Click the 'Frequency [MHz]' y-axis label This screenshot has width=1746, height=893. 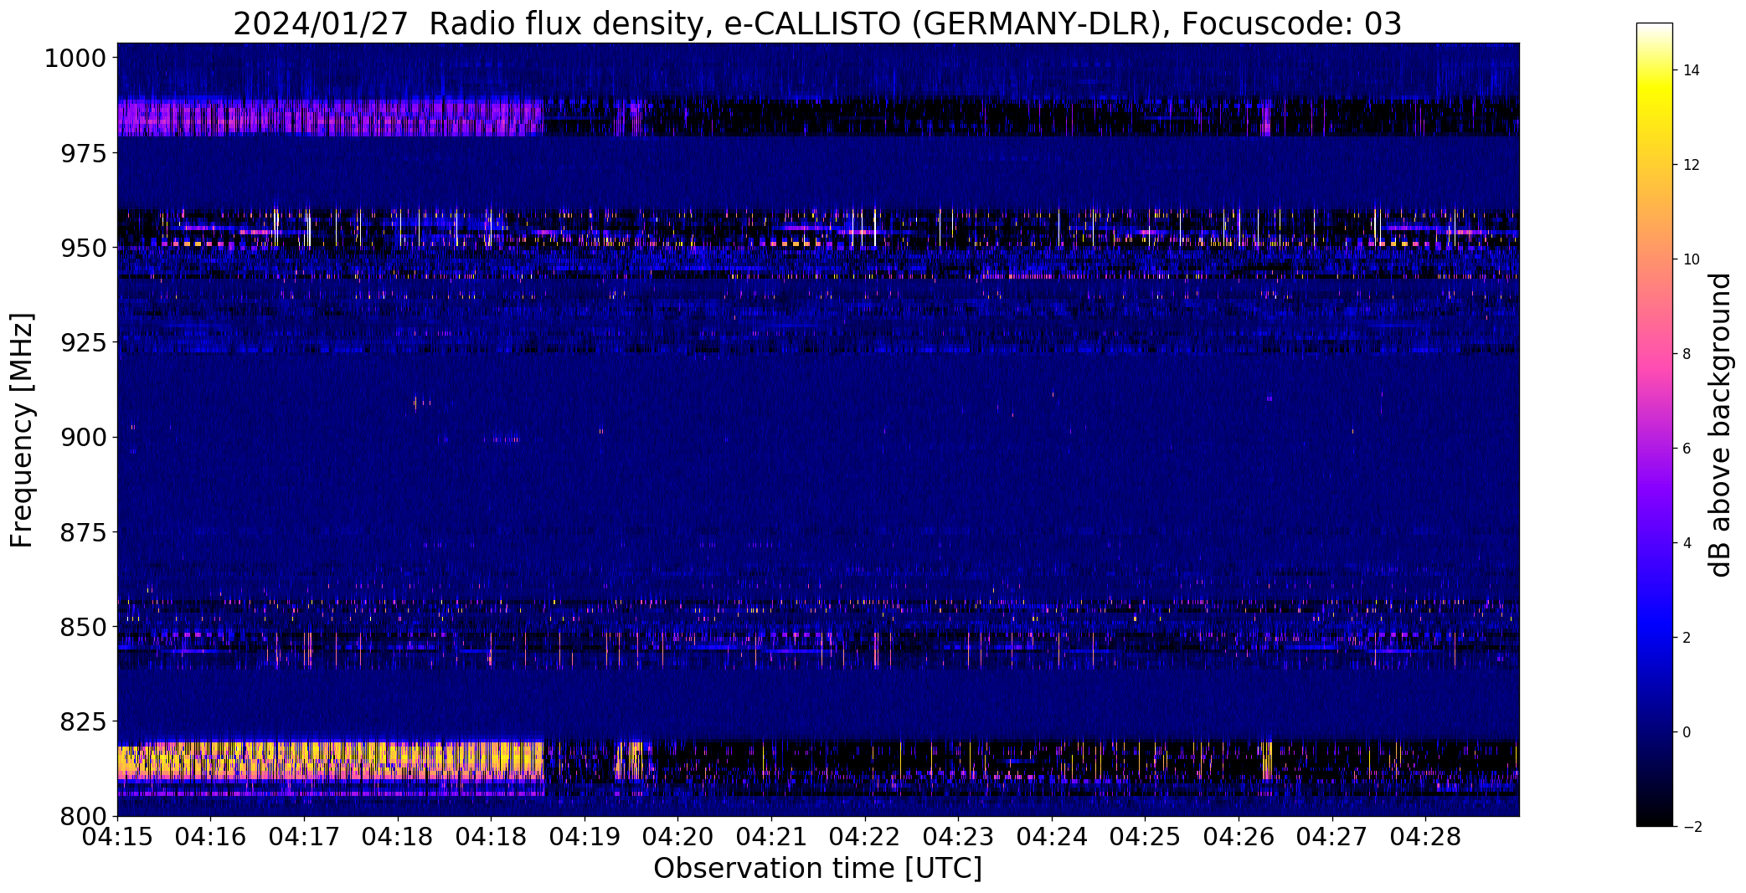pyautogui.click(x=22, y=430)
